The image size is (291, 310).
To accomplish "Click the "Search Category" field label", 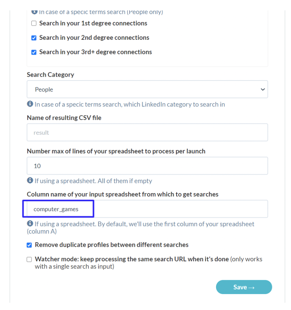I will [50, 75].
